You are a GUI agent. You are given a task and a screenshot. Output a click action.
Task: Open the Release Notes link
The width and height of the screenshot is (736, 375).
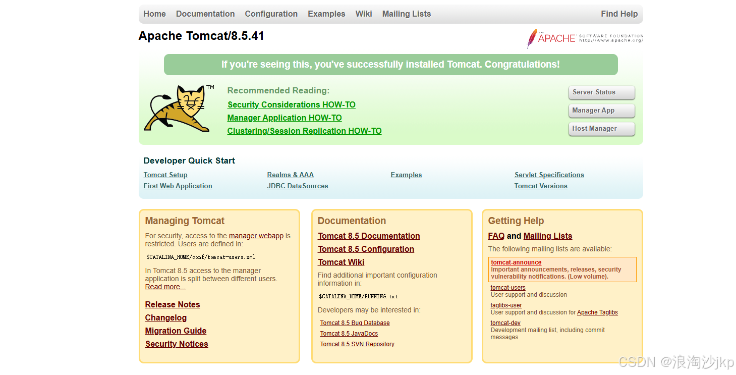[173, 305]
